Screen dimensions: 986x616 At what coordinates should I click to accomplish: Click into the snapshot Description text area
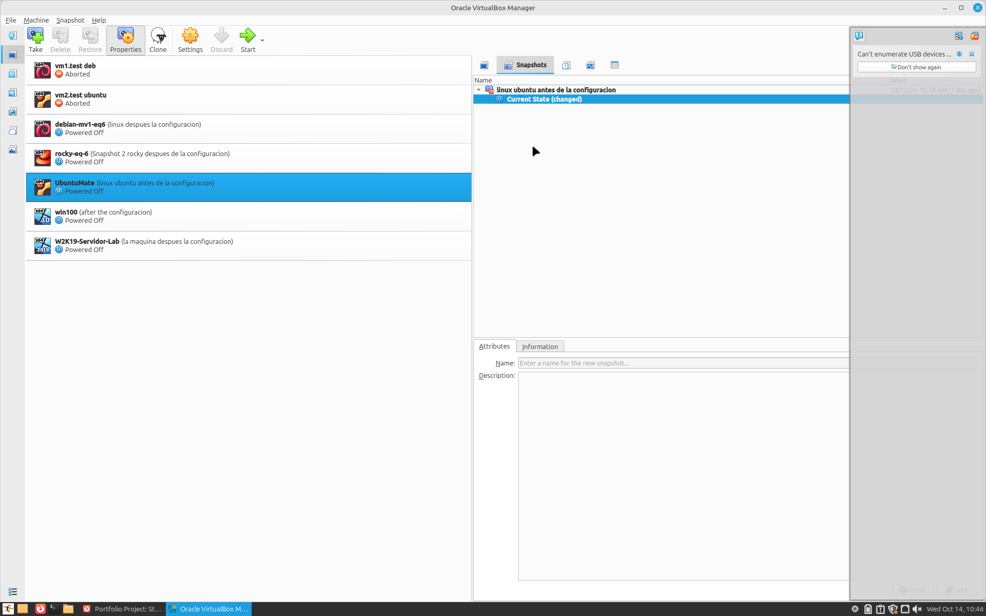click(747, 476)
